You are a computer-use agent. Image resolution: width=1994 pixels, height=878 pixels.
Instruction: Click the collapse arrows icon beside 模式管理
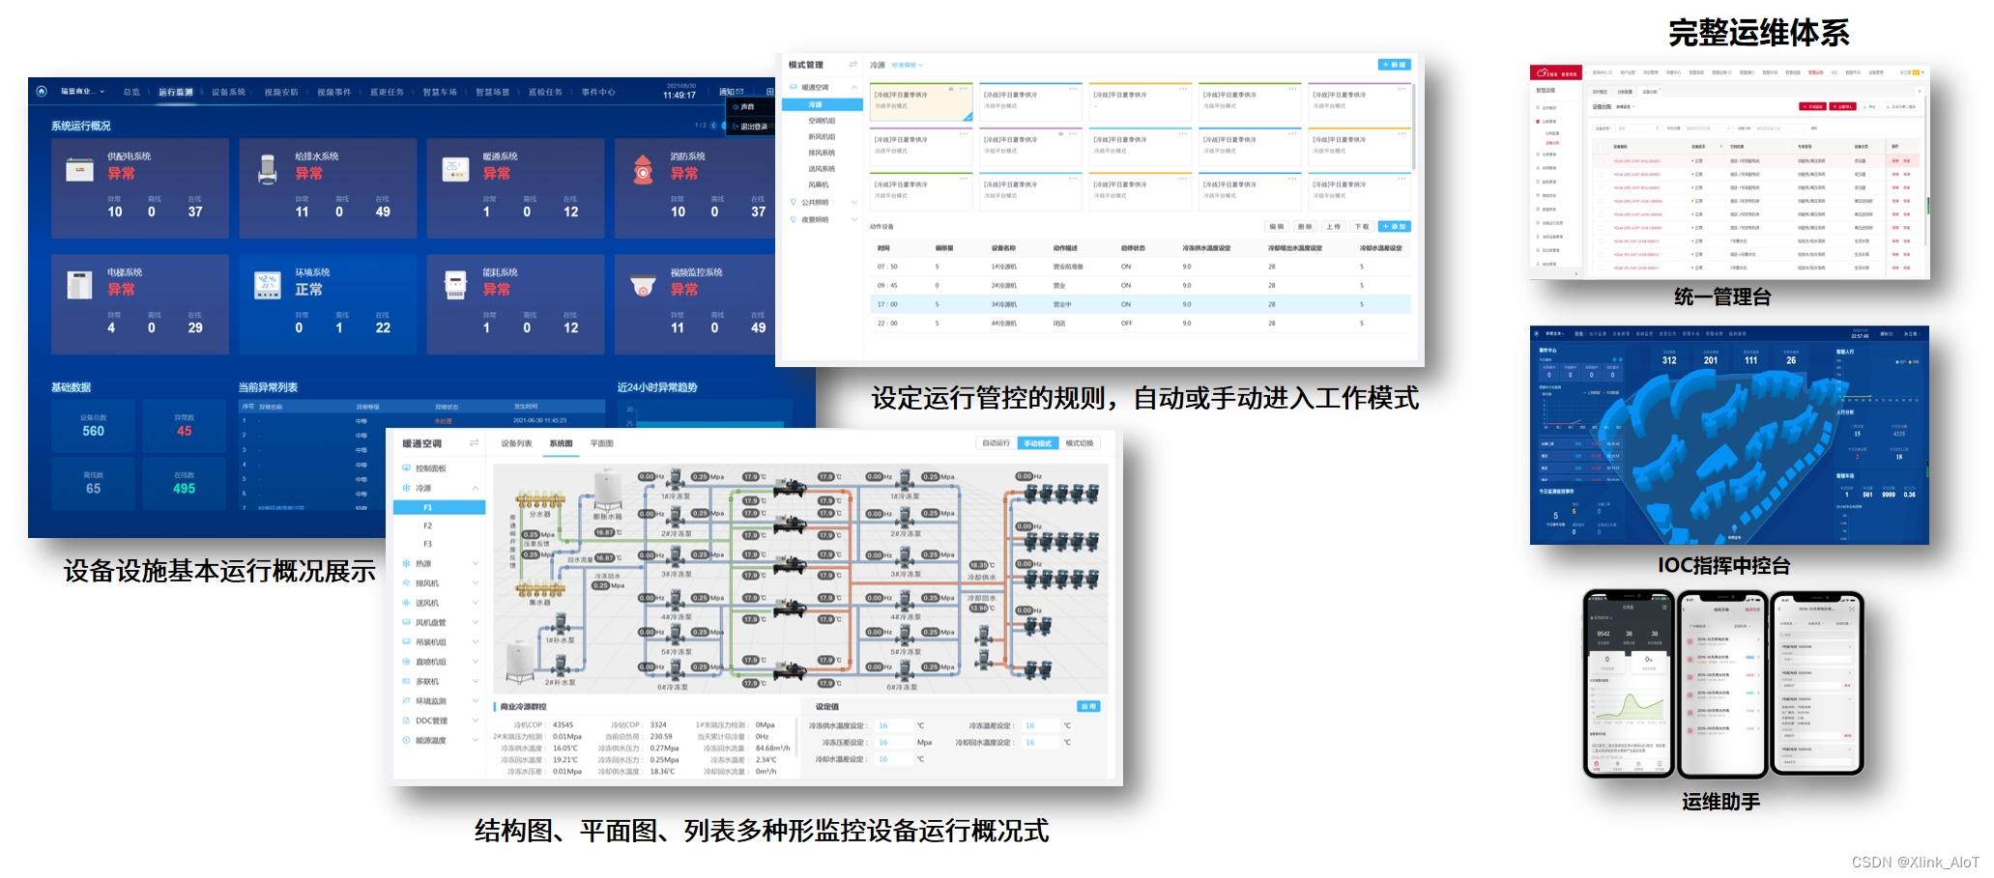tap(853, 63)
